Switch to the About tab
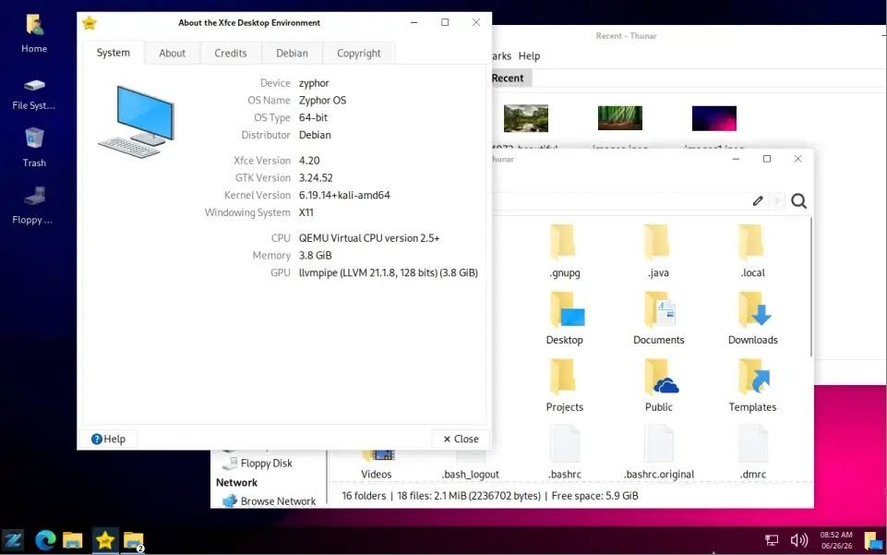 [172, 54]
